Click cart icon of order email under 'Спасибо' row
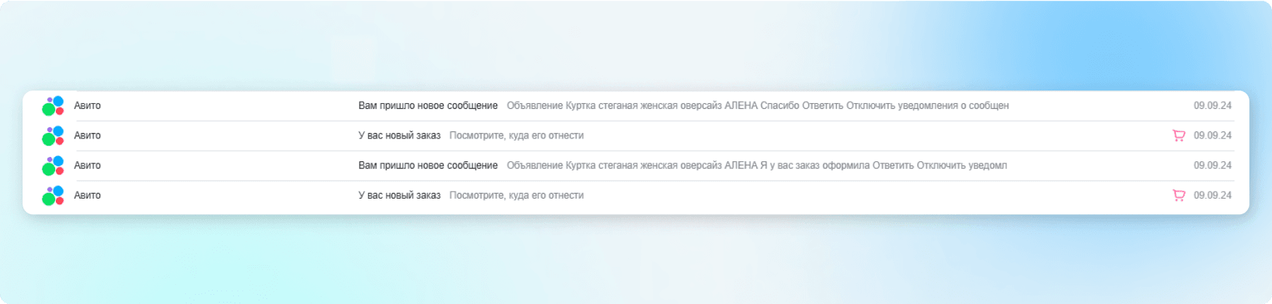The height and width of the screenshot is (304, 1272). [1179, 136]
